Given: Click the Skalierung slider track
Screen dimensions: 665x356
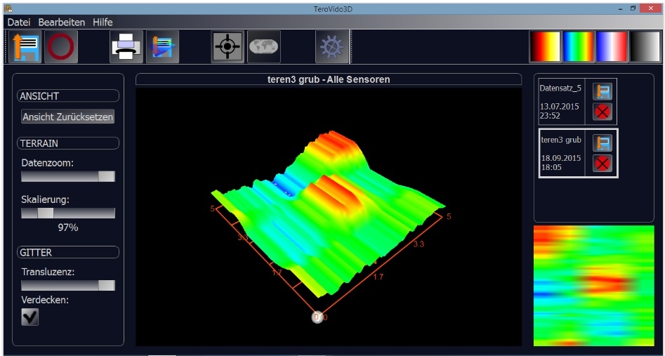Looking at the screenshot, I should (x=68, y=213).
